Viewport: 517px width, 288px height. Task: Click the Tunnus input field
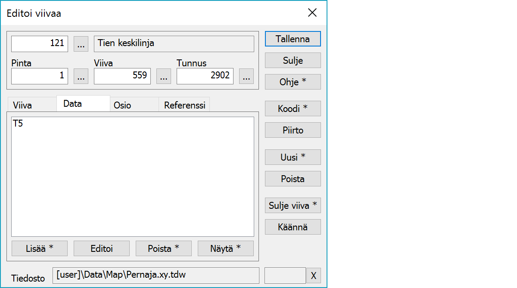pos(205,76)
